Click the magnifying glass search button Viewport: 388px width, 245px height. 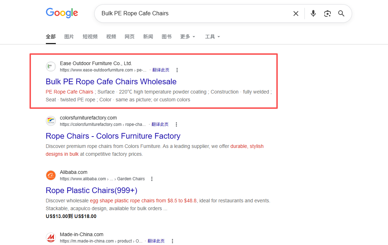tap(341, 14)
